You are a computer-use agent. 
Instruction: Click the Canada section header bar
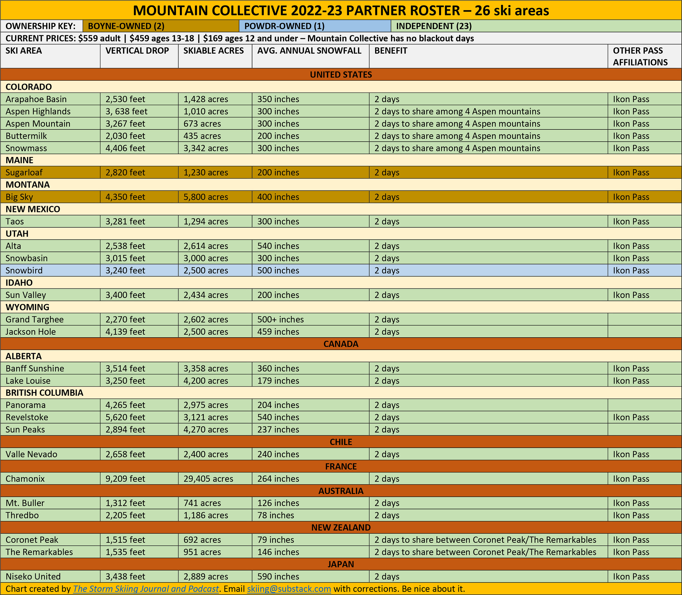pos(341,344)
